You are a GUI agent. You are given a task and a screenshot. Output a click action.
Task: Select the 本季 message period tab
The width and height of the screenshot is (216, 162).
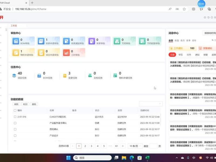tap(188, 40)
